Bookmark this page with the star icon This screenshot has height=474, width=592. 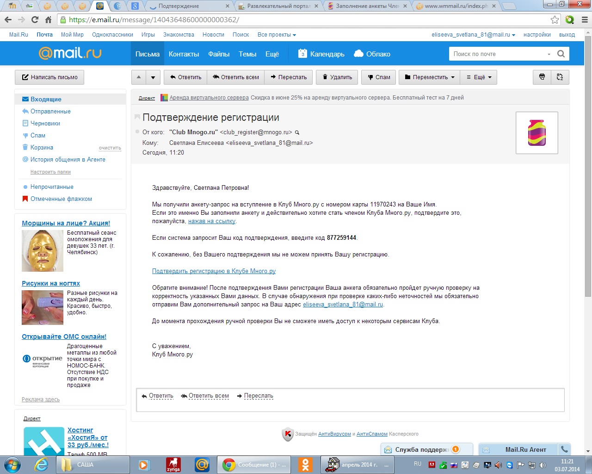tap(555, 19)
